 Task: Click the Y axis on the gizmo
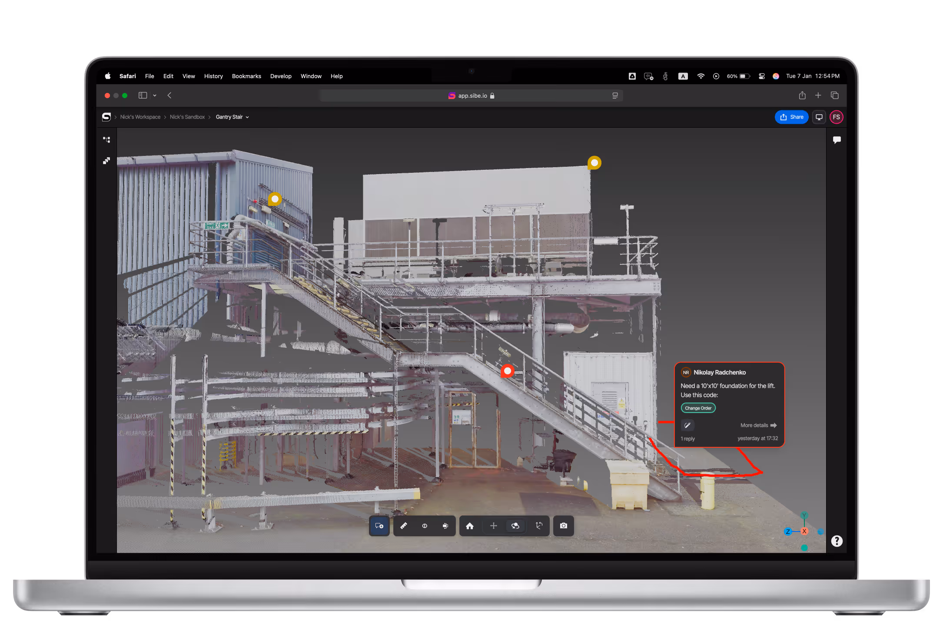(804, 515)
